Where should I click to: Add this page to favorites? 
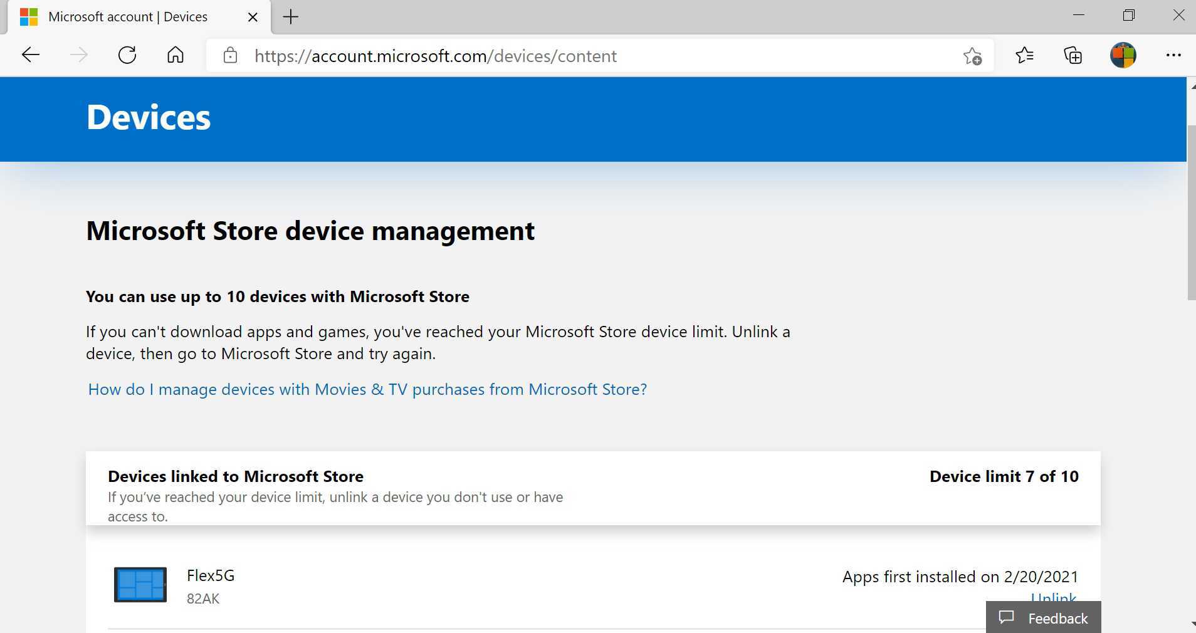pyautogui.click(x=972, y=56)
